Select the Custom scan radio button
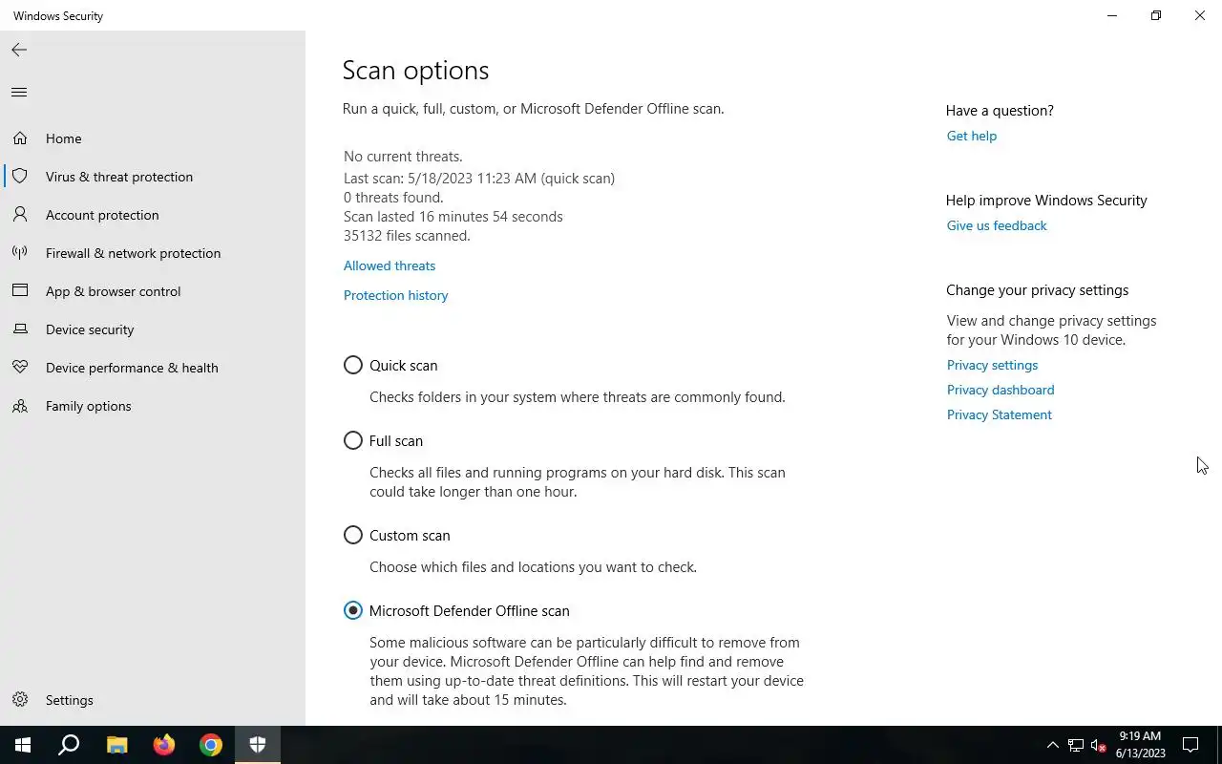Screen dimensions: 1222x764 (353, 536)
